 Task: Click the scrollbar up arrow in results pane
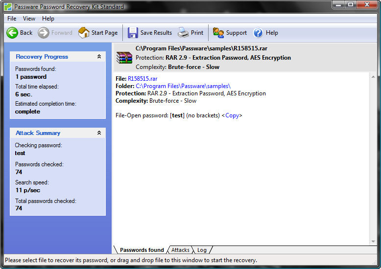pyautogui.click(x=373, y=77)
